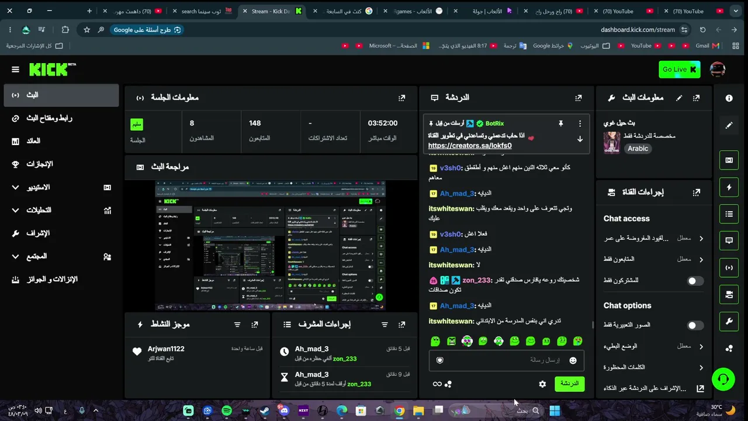Open the list icon in the right rail

(729, 214)
